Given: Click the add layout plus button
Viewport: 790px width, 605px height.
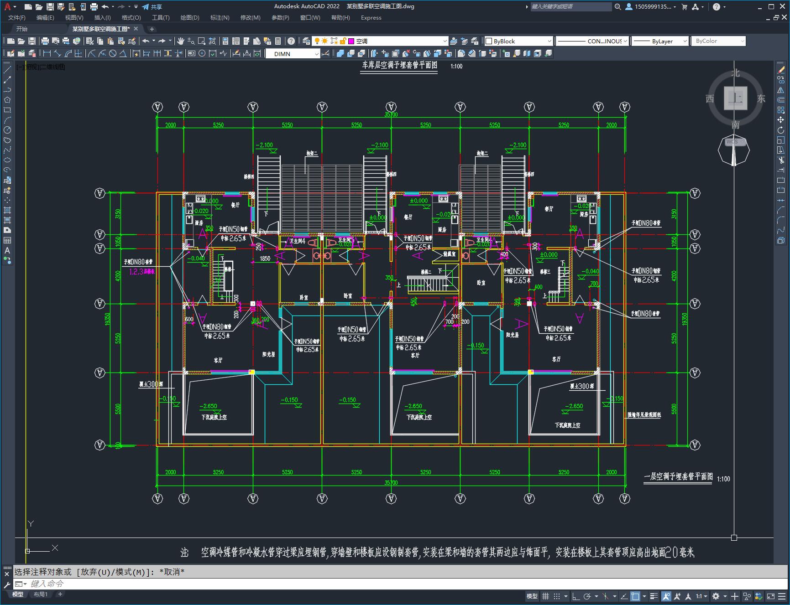Looking at the screenshot, I should click(x=60, y=594).
